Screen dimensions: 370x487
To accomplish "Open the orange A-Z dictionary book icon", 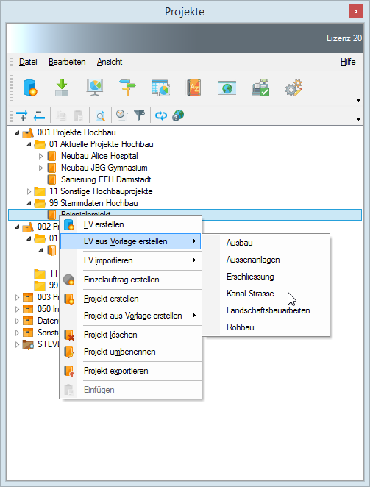I will tap(194, 88).
